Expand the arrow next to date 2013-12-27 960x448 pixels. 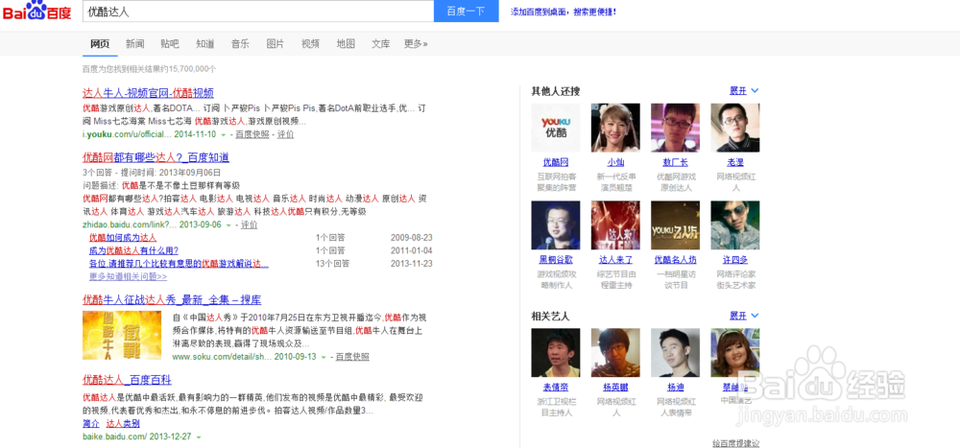click(199, 437)
